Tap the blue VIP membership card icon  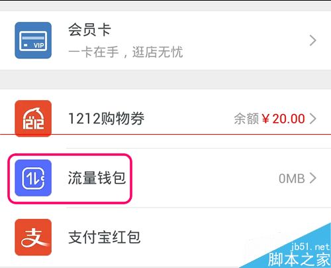pyautogui.click(x=33, y=40)
